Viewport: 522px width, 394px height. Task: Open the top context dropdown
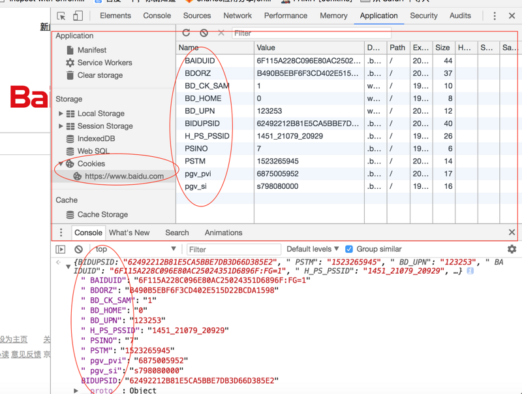click(x=136, y=249)
